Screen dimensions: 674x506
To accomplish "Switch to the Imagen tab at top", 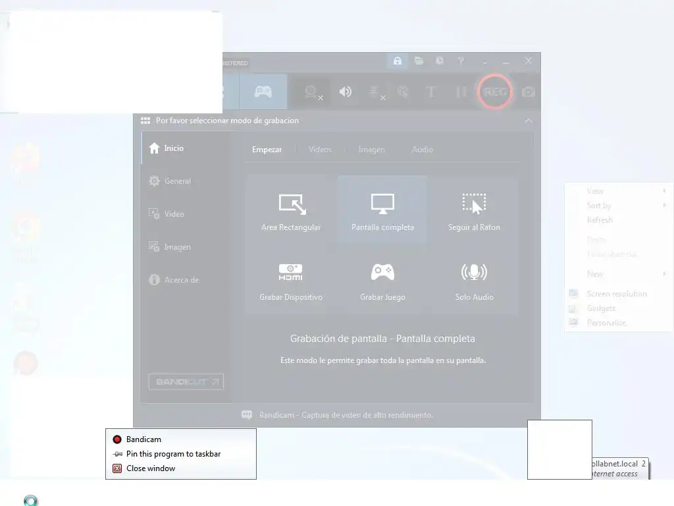I will tap(371, 150).
